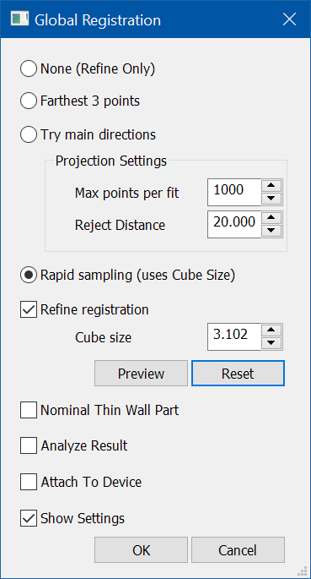
Task: Decrease Max points per fit value
Action: [271, 199]
